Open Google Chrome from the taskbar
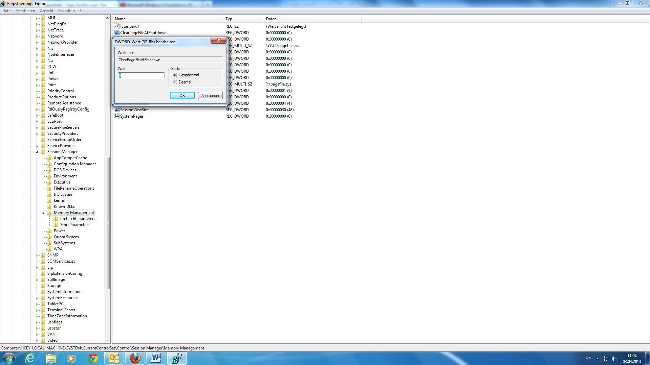The width and height of the screenshot is (650, 365). point(93,358)
